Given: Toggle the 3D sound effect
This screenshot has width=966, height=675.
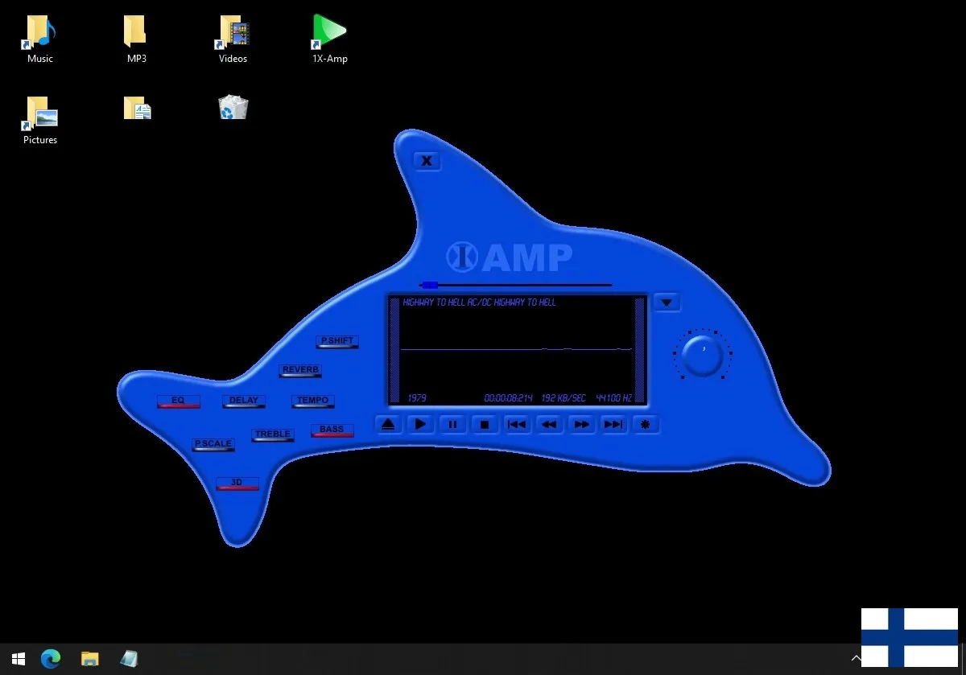Looking at the screenshot, I should pyautogui.click(x=237, y=483).
